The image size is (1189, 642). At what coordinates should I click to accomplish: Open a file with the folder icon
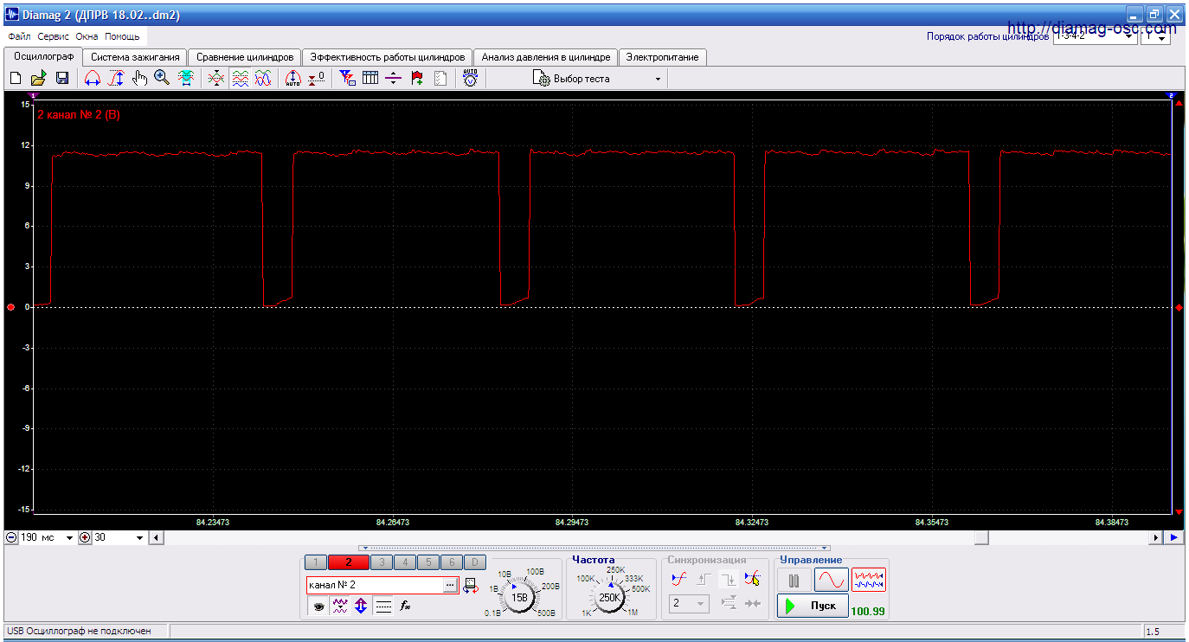point(39,79)
